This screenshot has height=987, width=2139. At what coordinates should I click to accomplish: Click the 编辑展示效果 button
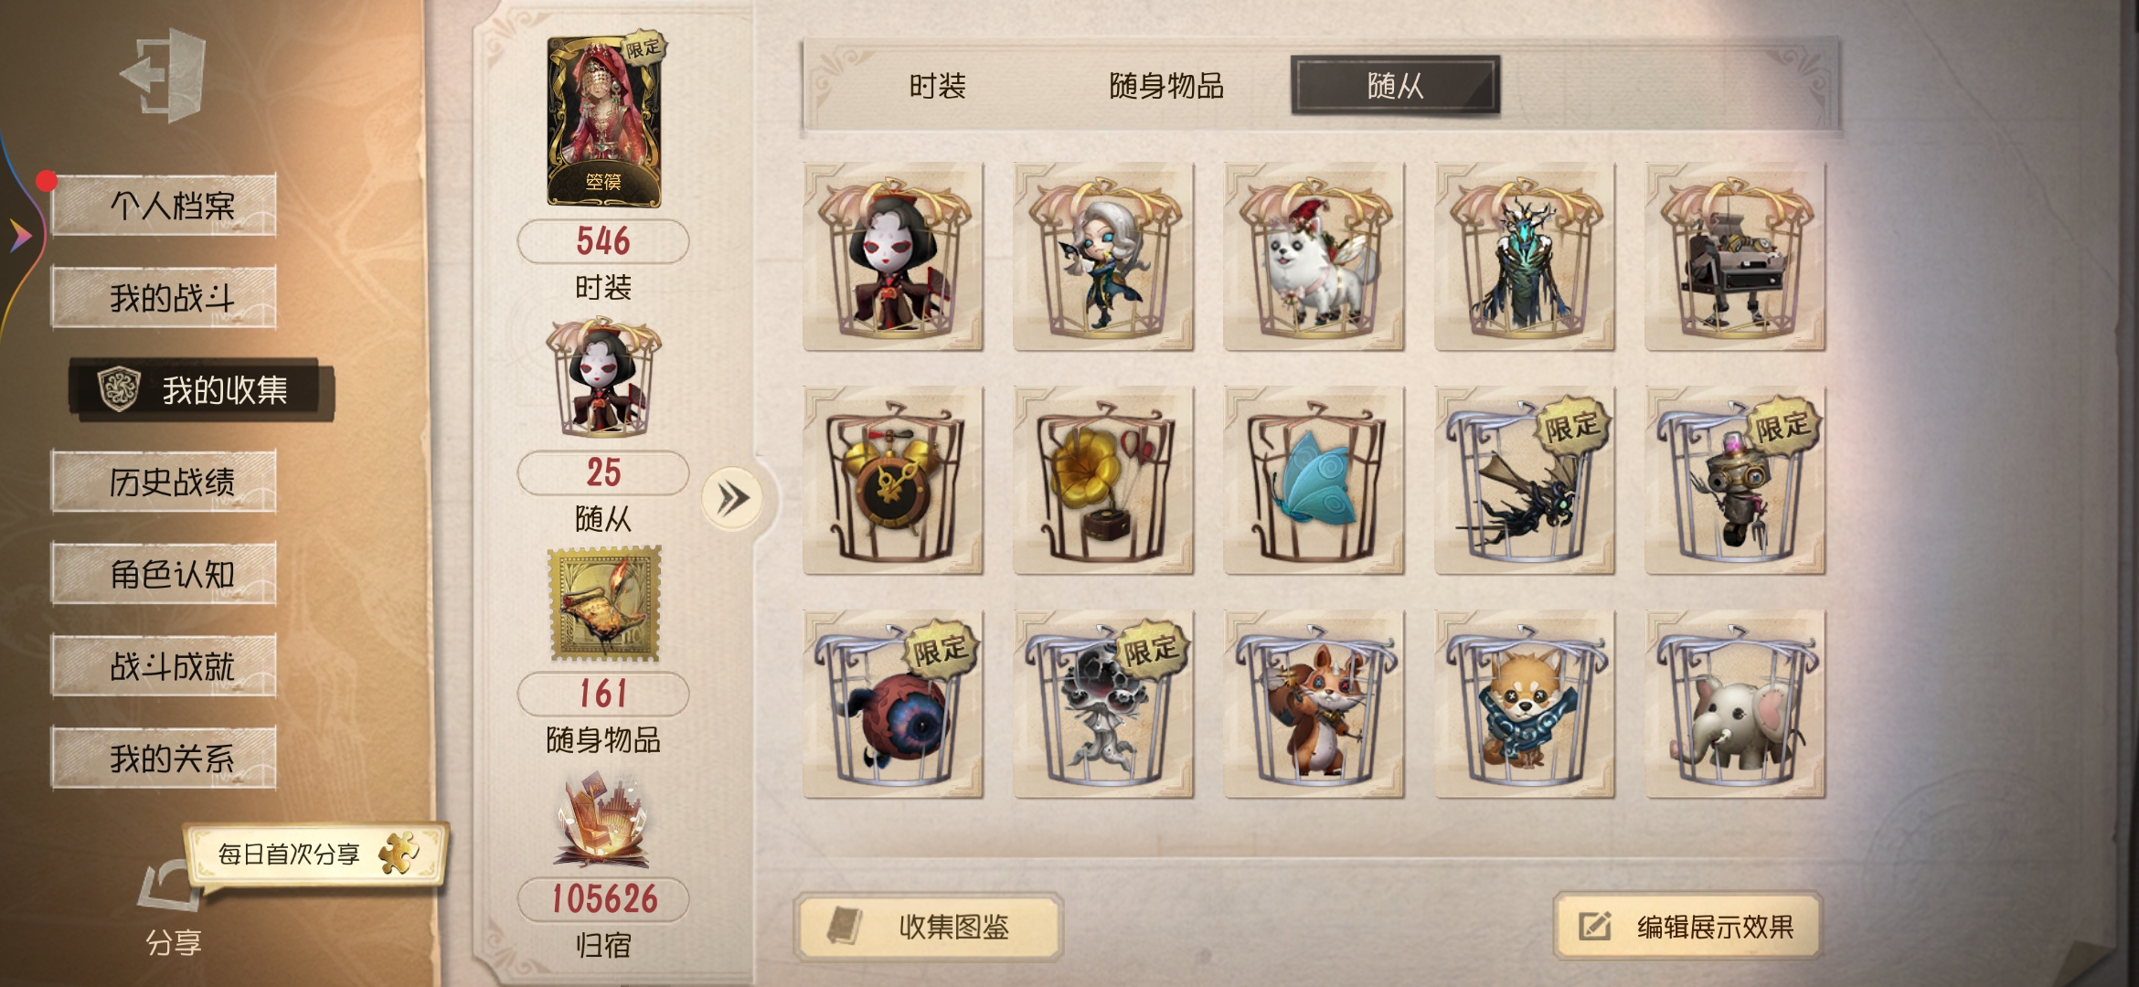point(1688,927)
